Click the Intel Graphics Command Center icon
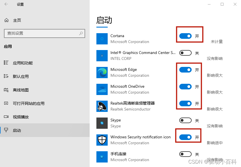This screenshot has height=167, width=241. (x=102, y=56)
